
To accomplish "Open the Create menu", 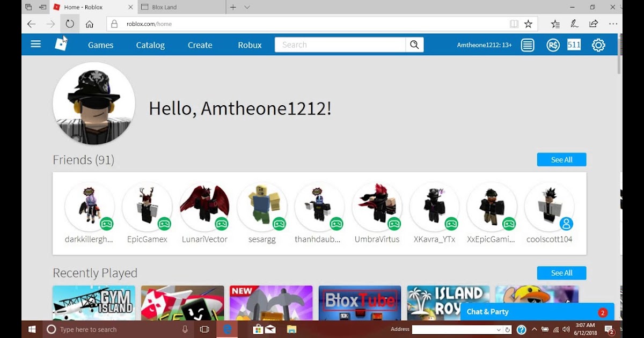I will point(200,45).
